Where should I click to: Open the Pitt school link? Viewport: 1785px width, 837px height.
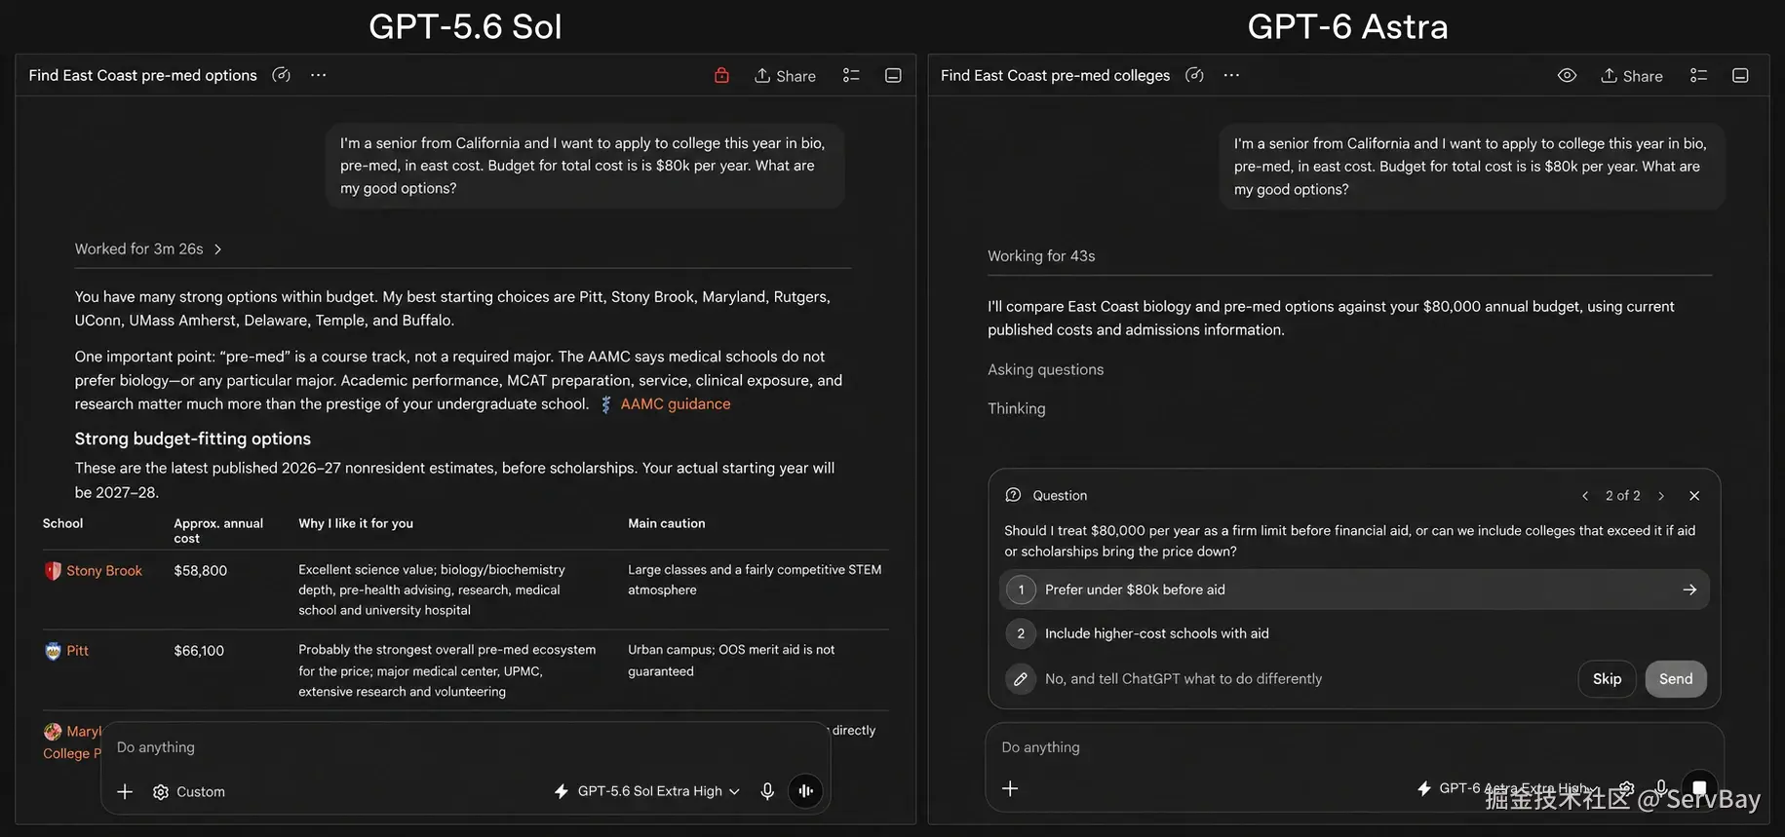[x=77, y=651]
